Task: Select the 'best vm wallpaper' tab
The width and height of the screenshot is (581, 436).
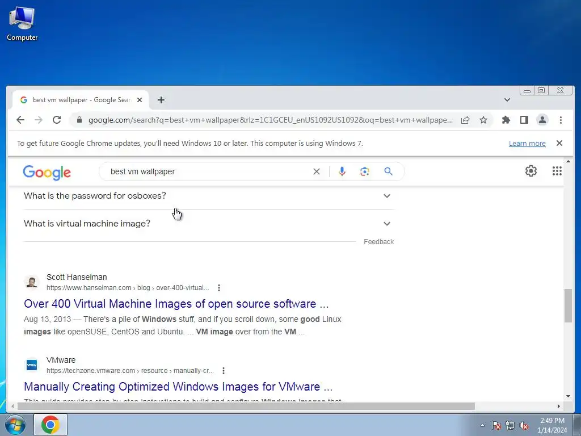Action: [81, 100]
